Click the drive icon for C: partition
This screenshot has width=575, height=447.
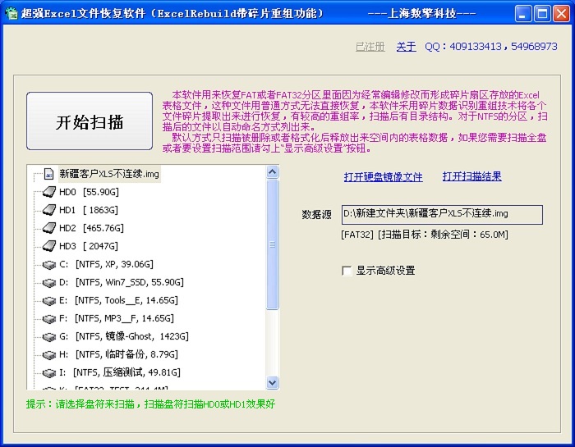48,264
